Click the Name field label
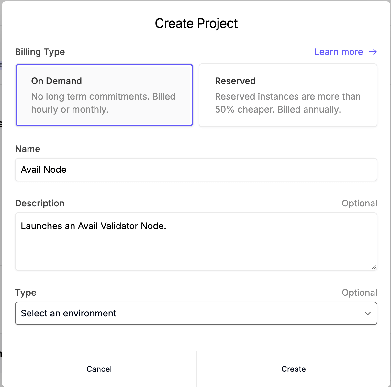Screen dimensions: 391x387 [28, 149]
